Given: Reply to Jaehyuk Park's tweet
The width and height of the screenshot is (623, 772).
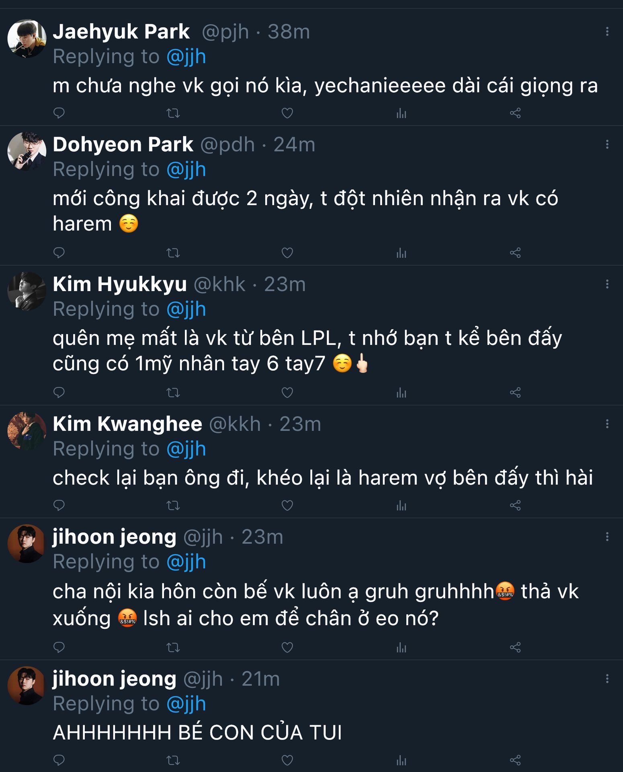Looking at the screenshot, I should pos(59,113).
